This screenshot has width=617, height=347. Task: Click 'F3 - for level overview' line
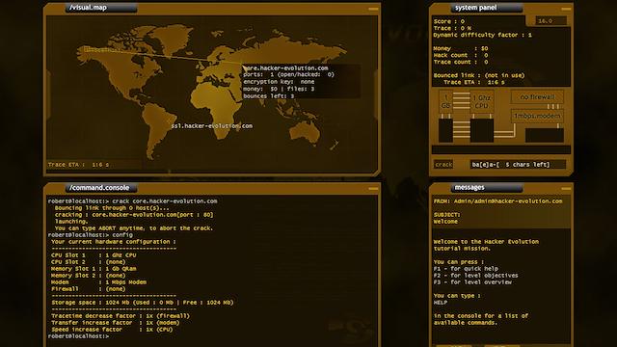[472, 282]
